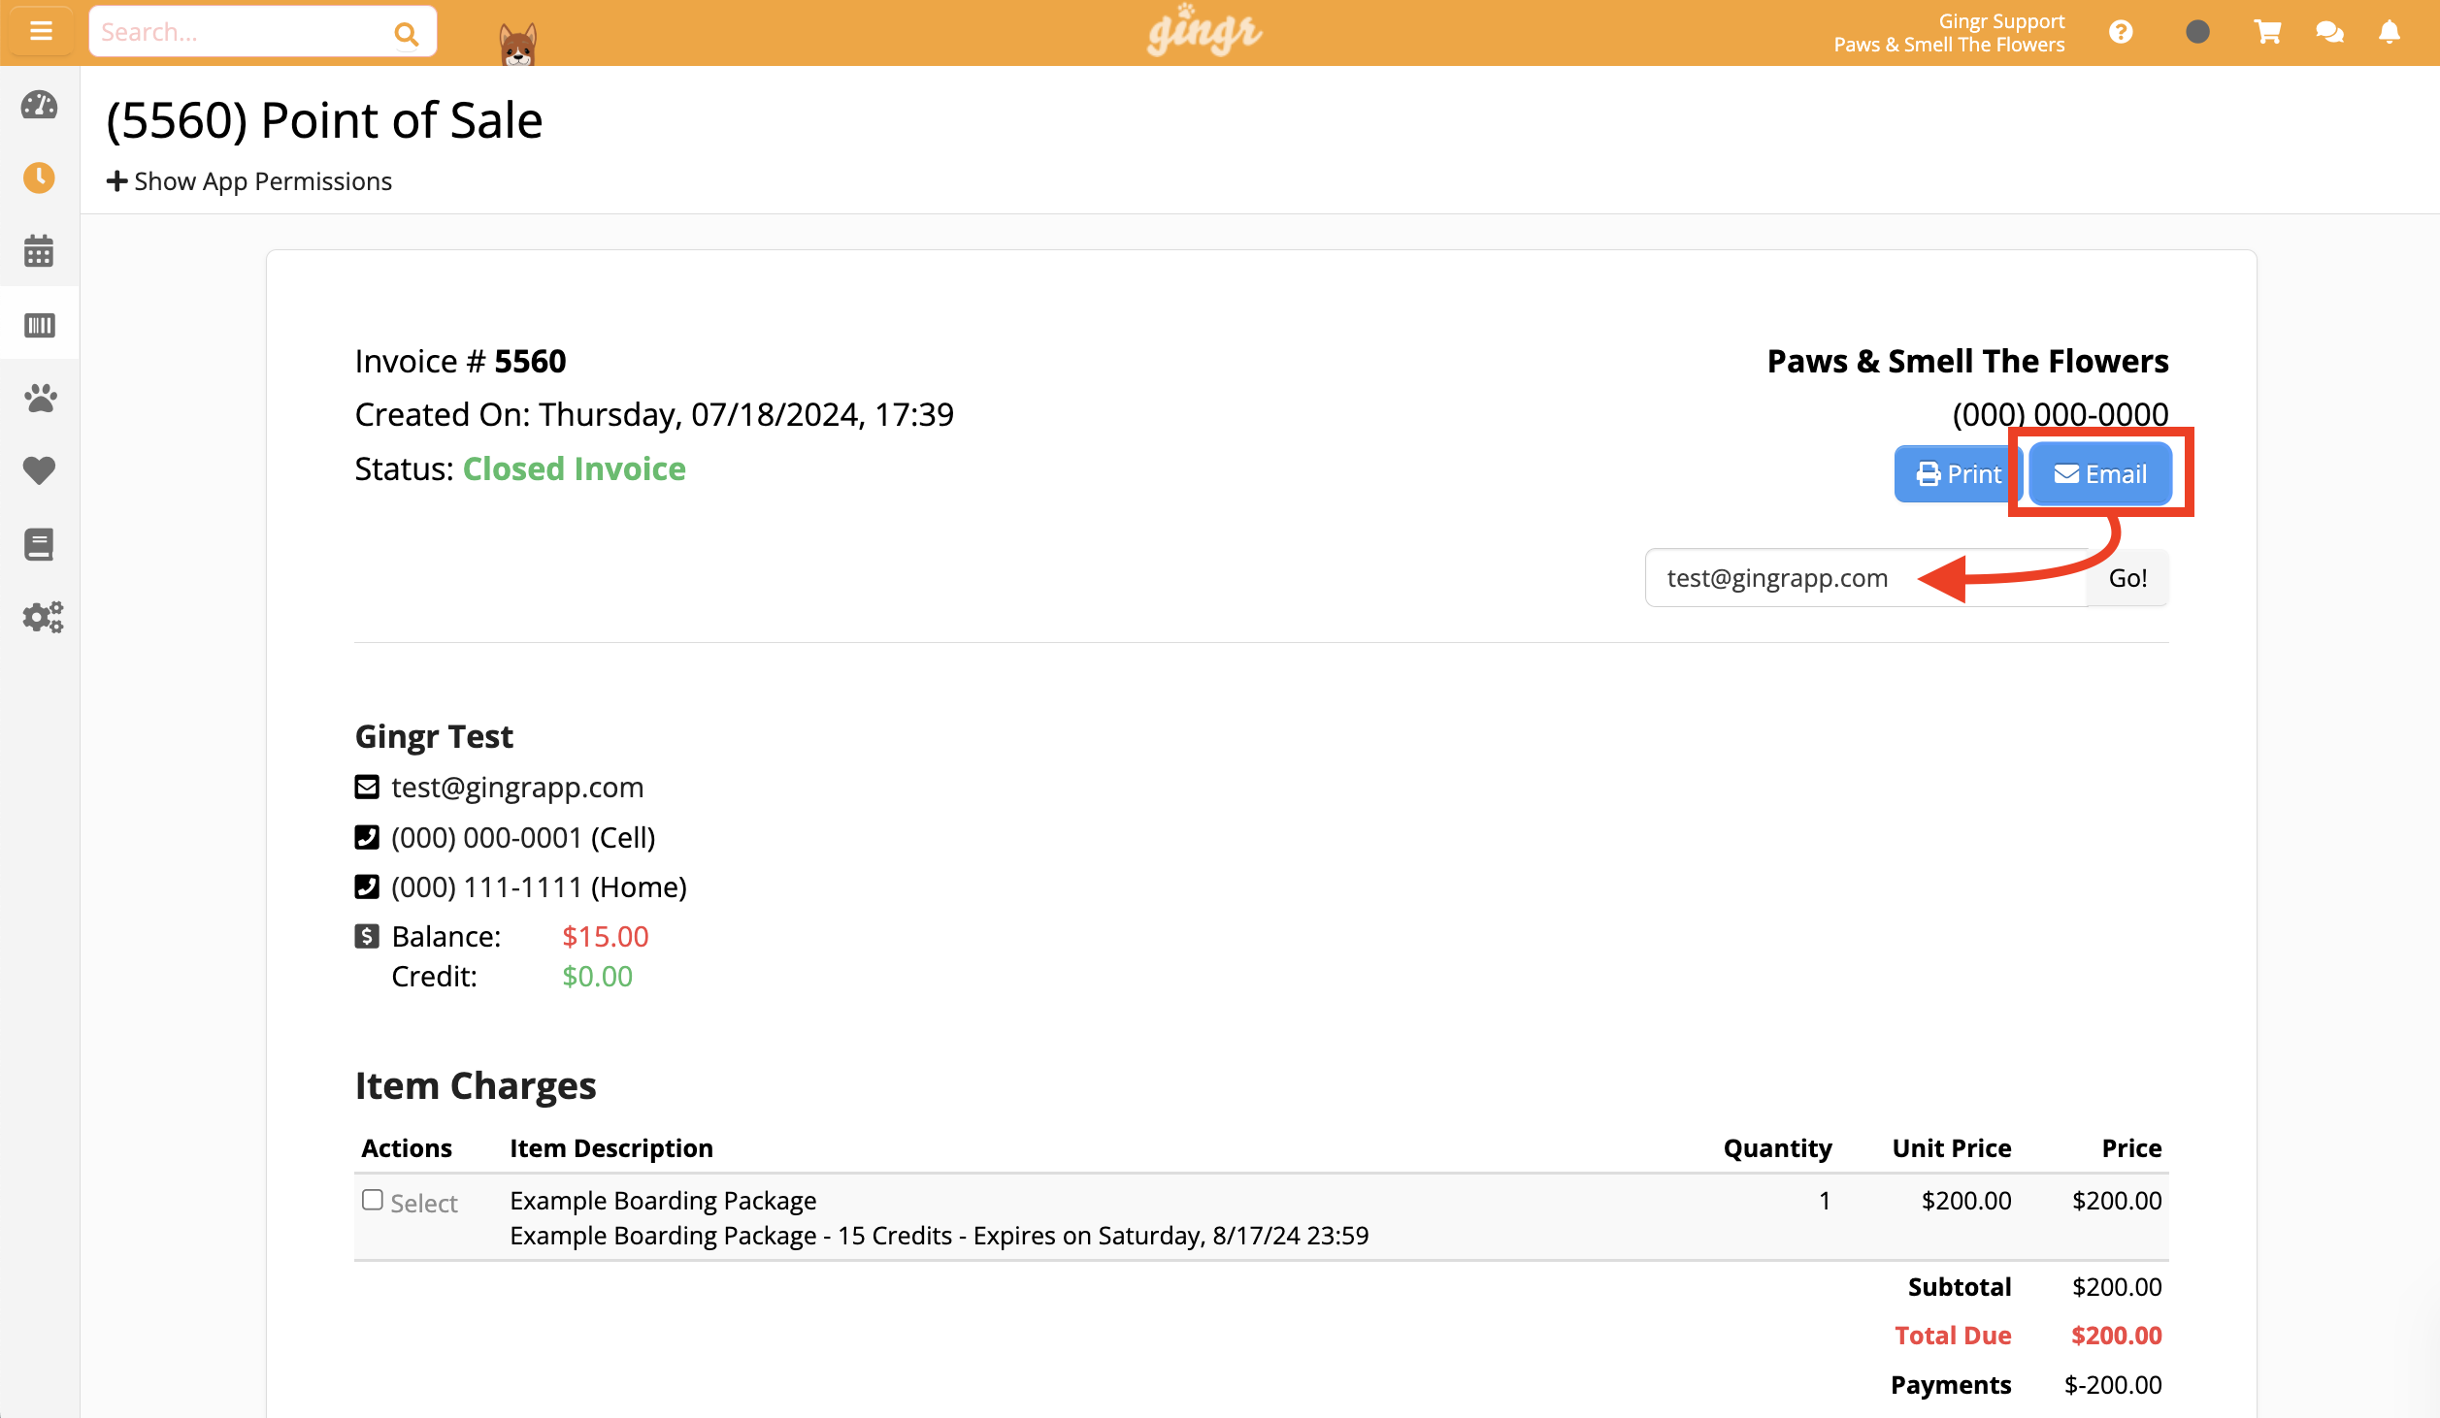Click the Payments $-200.00 amount
The width and height of the screenshot is (2440, 1418).
point(2113,1384)
